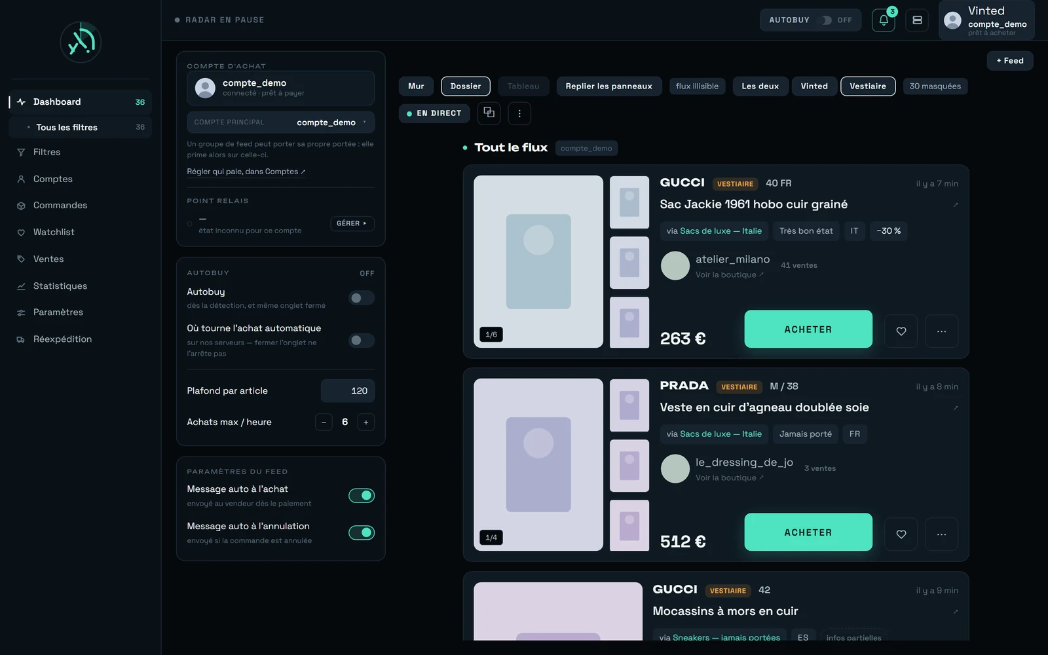Click the le_dressing_de_jo seller avatar

coord(675,469)
